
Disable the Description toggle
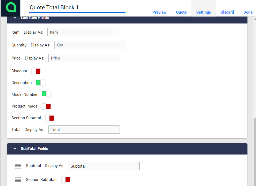point(40,83)
